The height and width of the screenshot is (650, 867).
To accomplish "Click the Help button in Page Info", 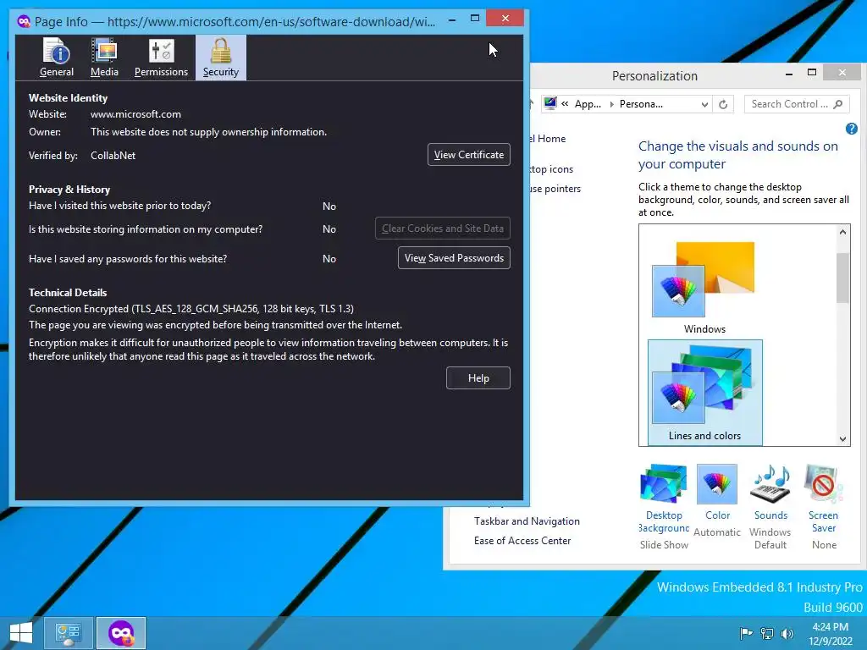I will point(478,378).
